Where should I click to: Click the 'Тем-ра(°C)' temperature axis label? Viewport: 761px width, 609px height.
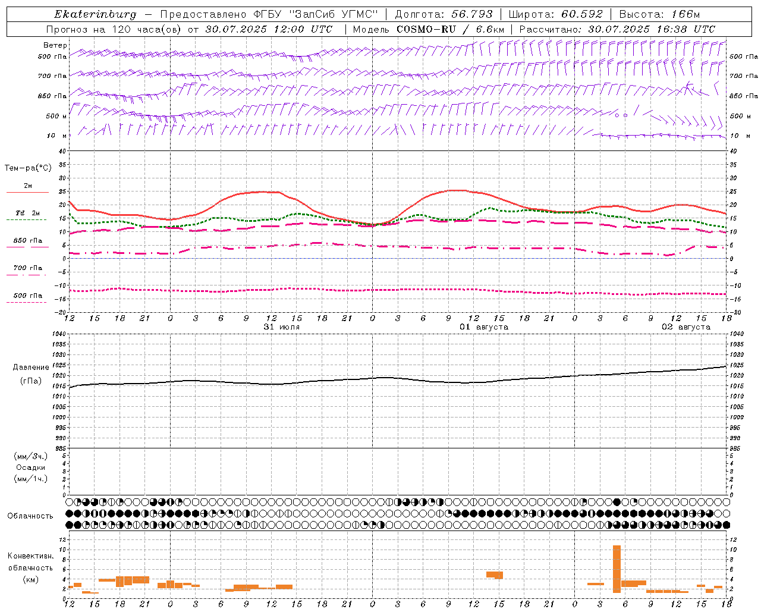click(28, 168)
